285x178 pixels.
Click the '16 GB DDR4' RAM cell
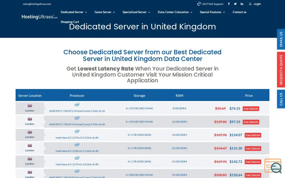pyautogui.click(x=180, y=122)
